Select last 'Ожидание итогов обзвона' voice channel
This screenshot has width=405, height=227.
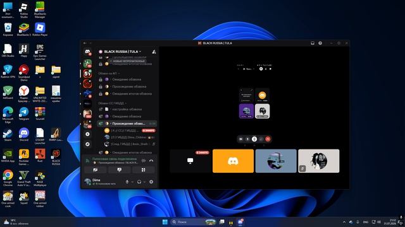(127, 153)
